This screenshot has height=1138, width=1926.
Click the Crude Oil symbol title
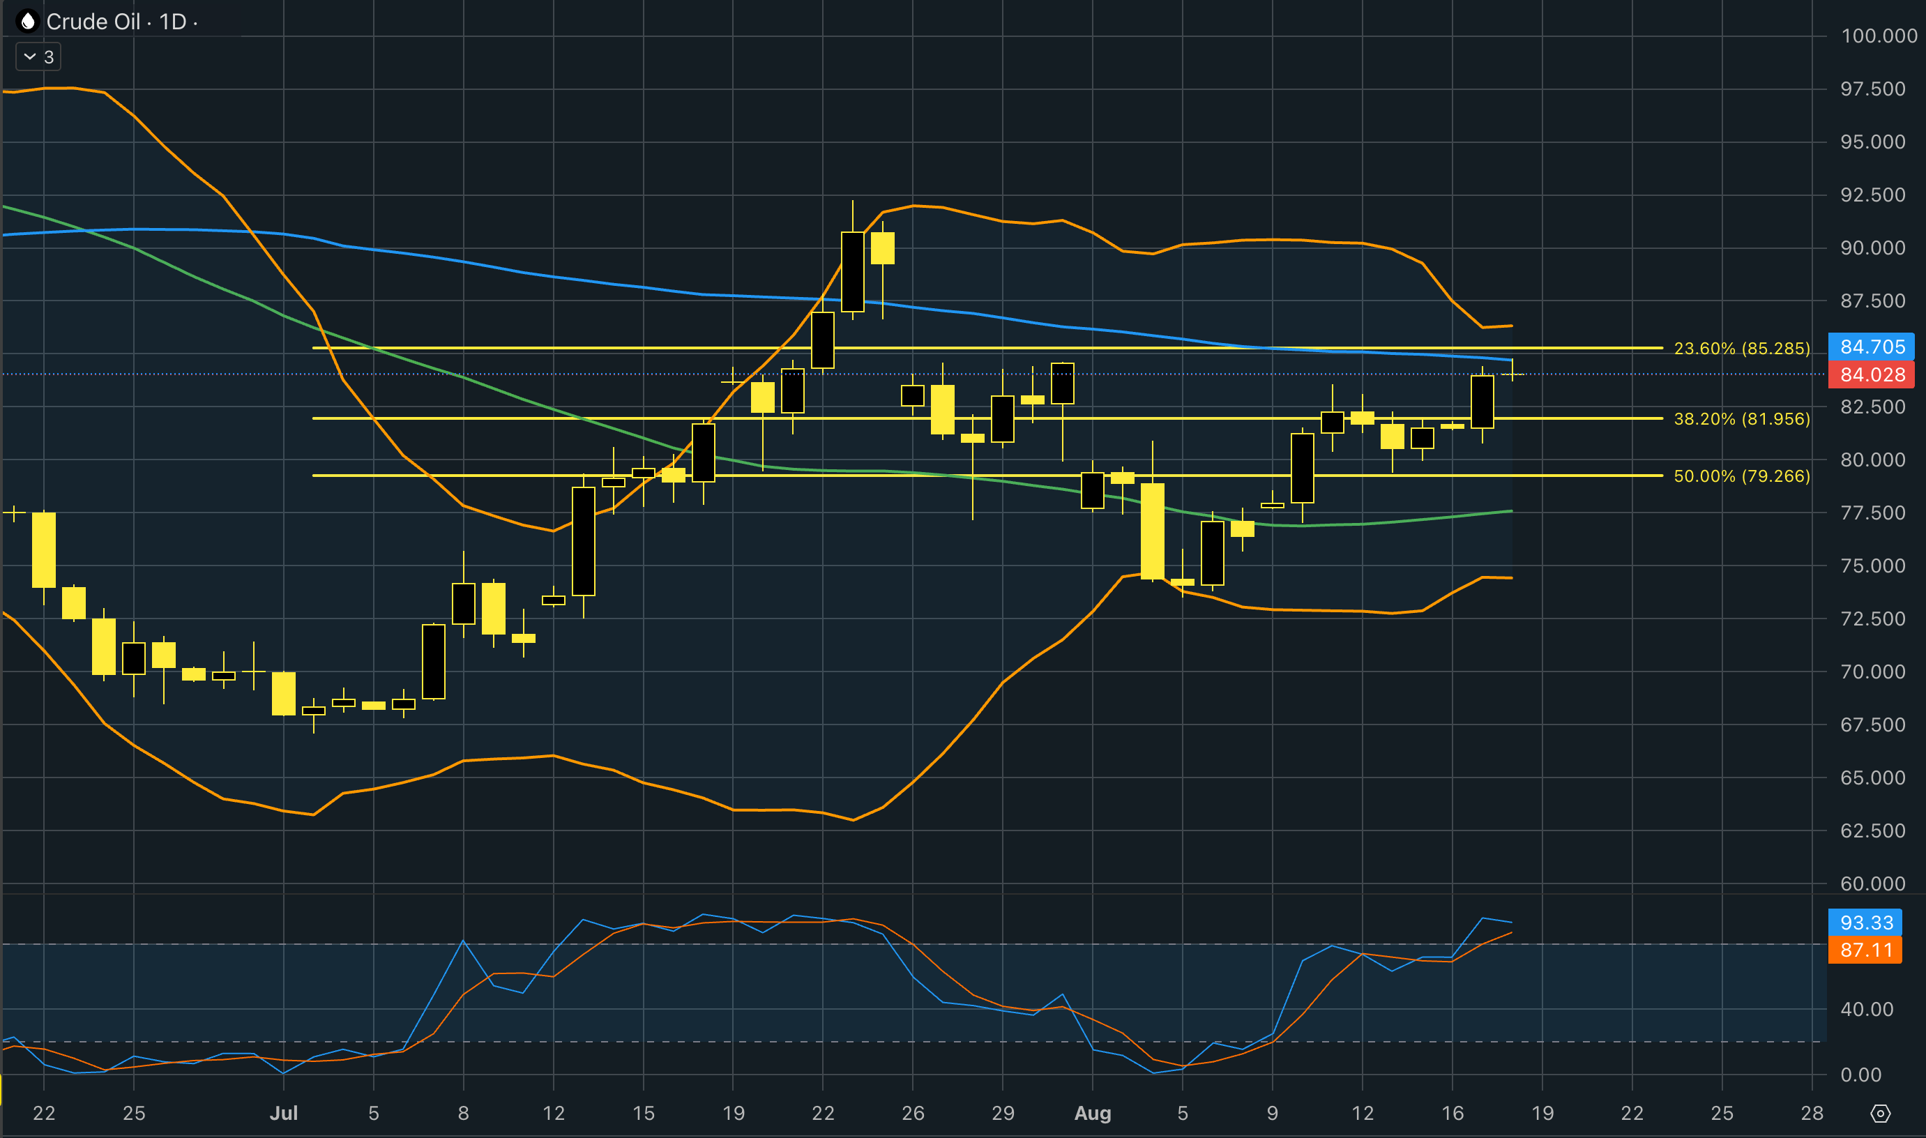93,22
